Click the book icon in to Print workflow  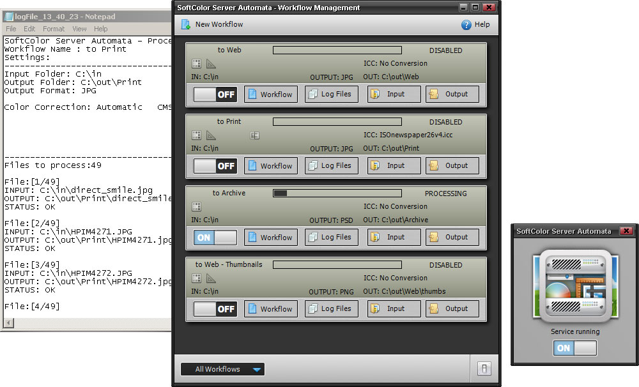pyautogui.click(x=254, y=135)
